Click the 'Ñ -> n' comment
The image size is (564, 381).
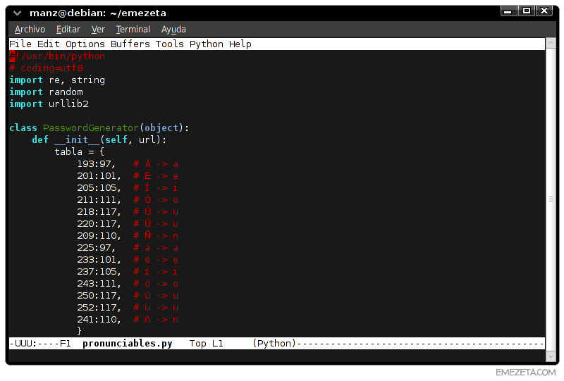point(156,236)
